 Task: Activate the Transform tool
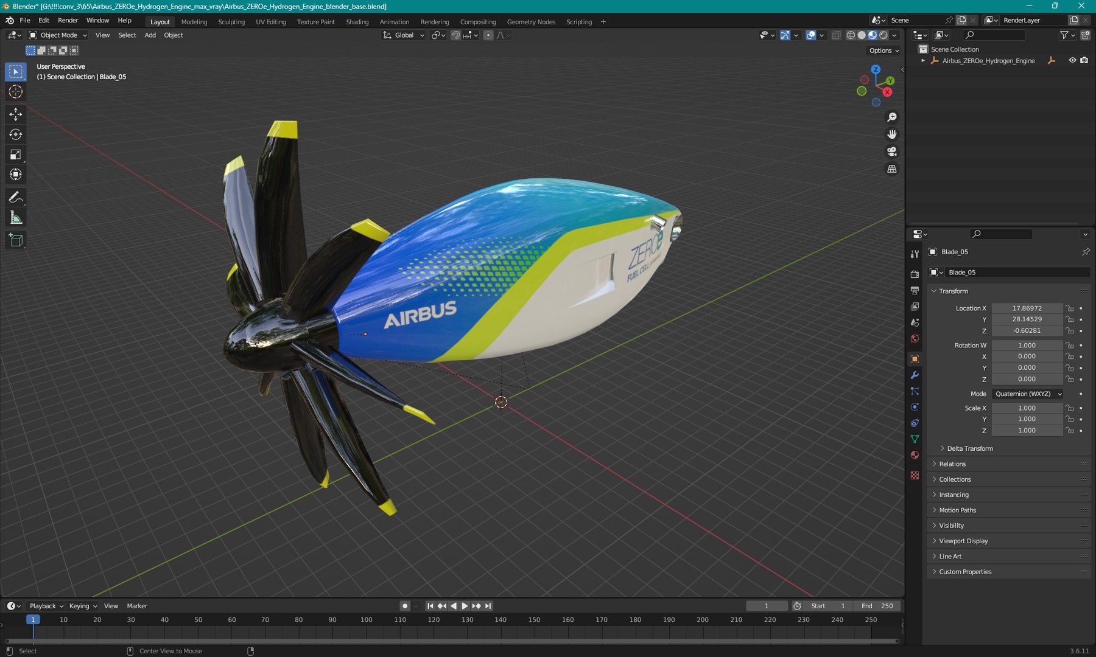[16, 175]
